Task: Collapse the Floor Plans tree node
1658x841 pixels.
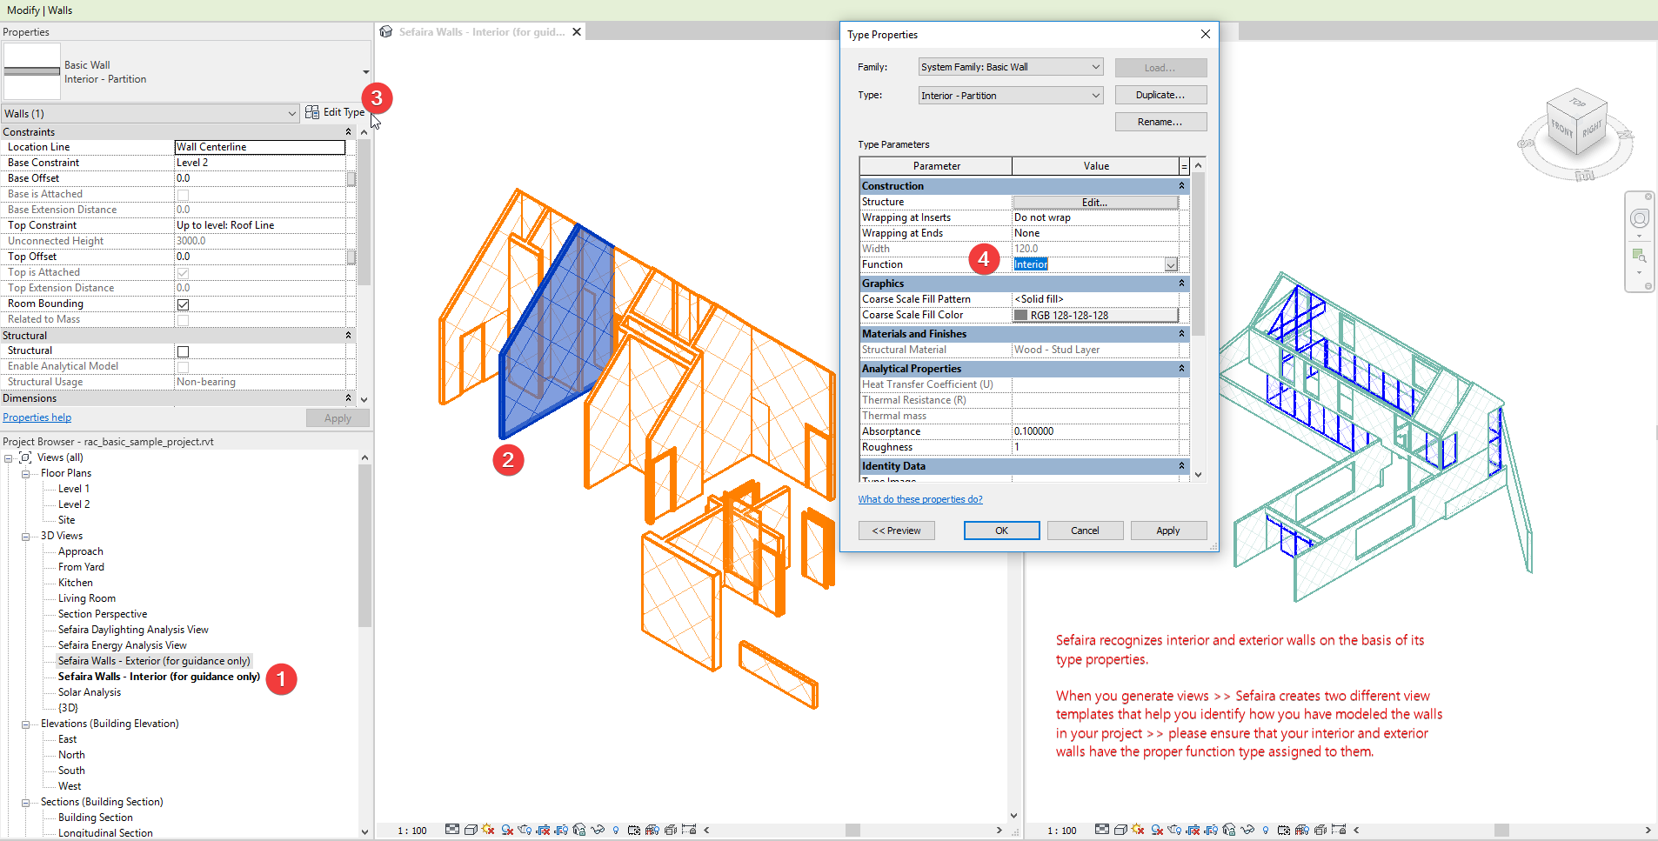Action: pyautogui.click(x=25, y=474)
